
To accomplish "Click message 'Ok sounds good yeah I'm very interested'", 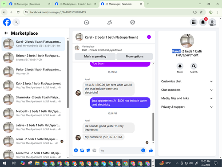I will click(x=108, y=128).
